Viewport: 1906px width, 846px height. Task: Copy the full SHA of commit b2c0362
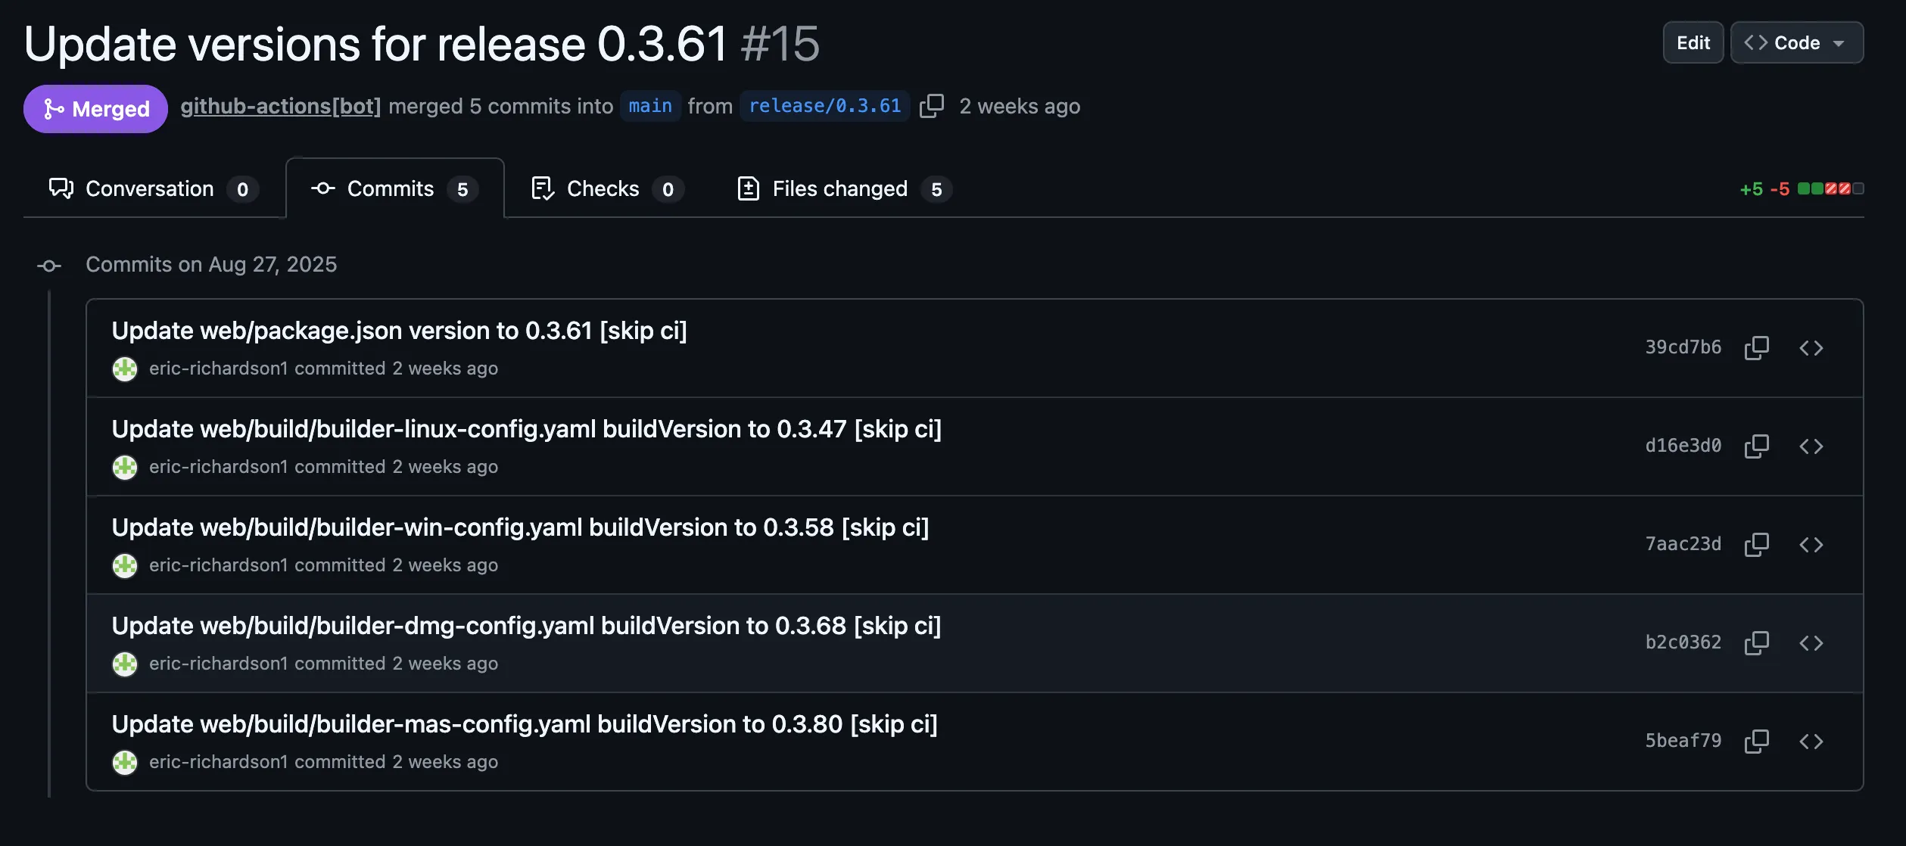pos(1756,642)
